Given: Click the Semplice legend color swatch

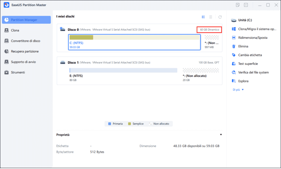Looking at the screenshot, I should click(129, 124).
